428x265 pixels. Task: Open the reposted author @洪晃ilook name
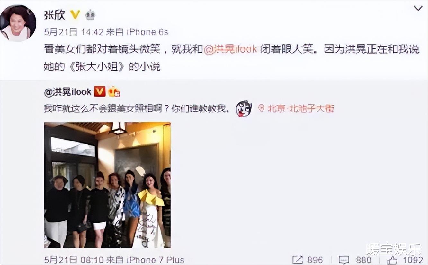tap(67, 92)
